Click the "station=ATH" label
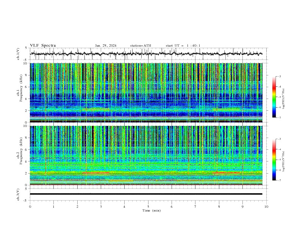 pos(141,45)
